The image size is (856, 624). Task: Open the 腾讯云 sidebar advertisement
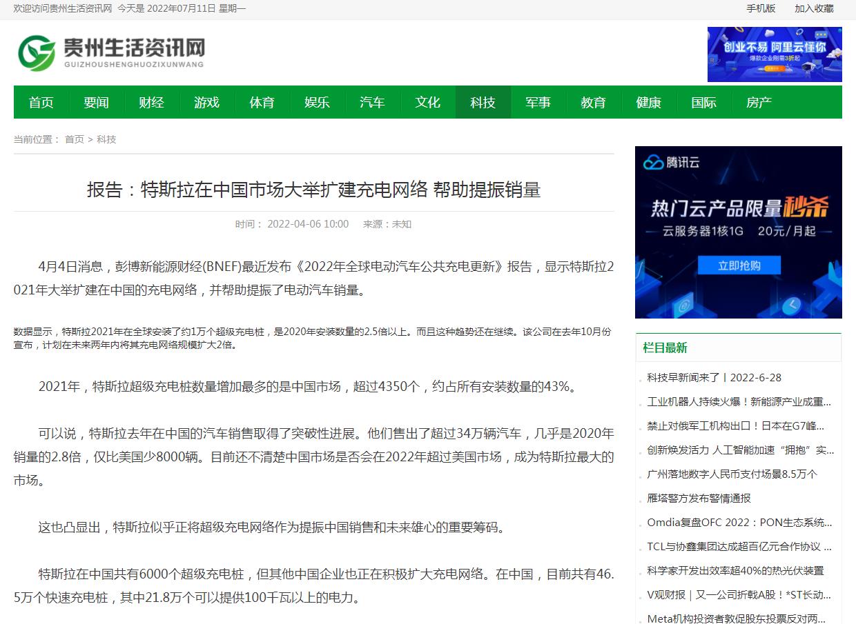coord(739,232)
